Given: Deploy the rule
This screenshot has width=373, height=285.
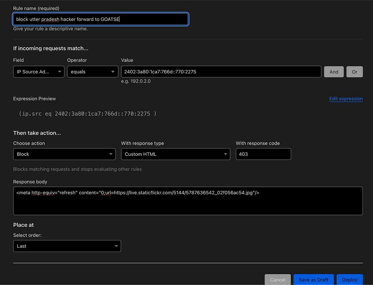Looking at the screenshot, I should (350, 279).
